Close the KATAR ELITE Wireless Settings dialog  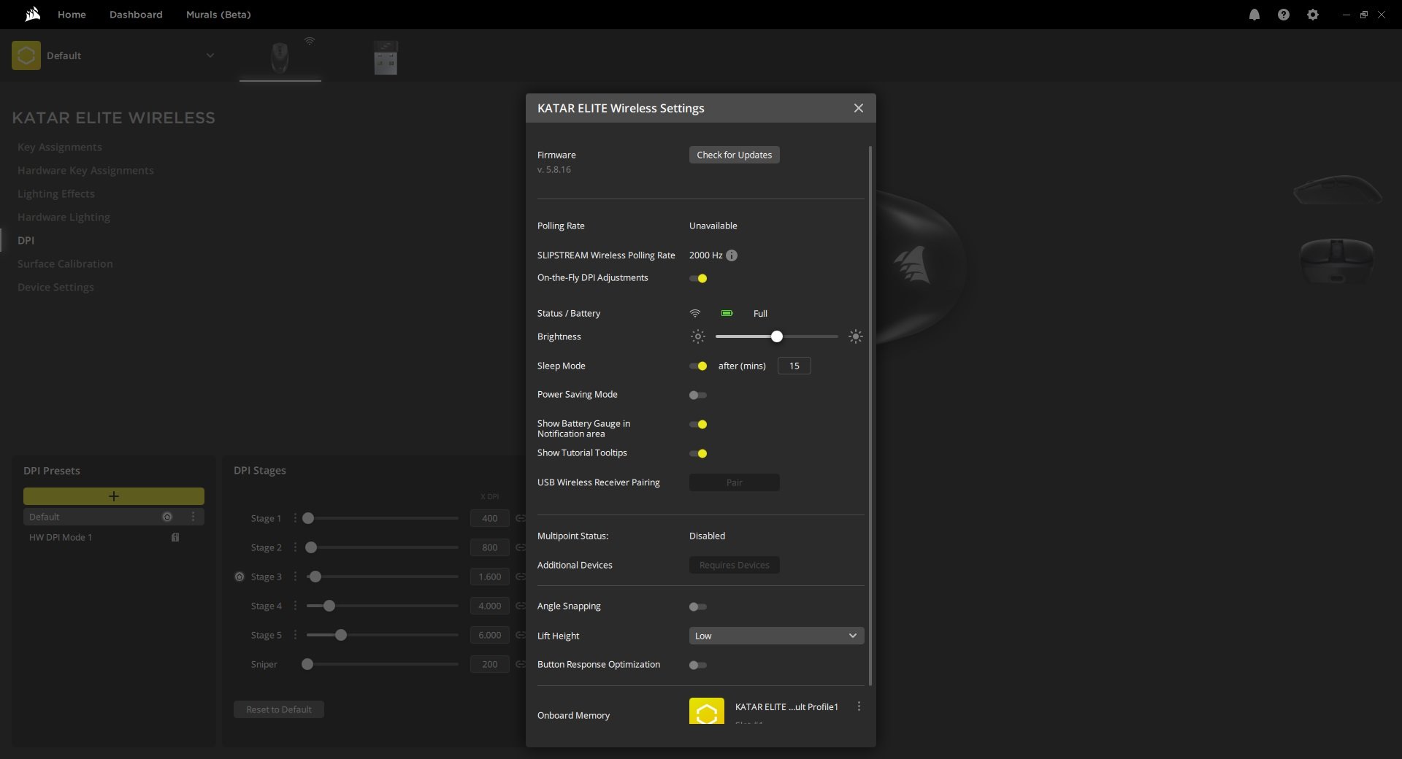click(x=859, y=108)
